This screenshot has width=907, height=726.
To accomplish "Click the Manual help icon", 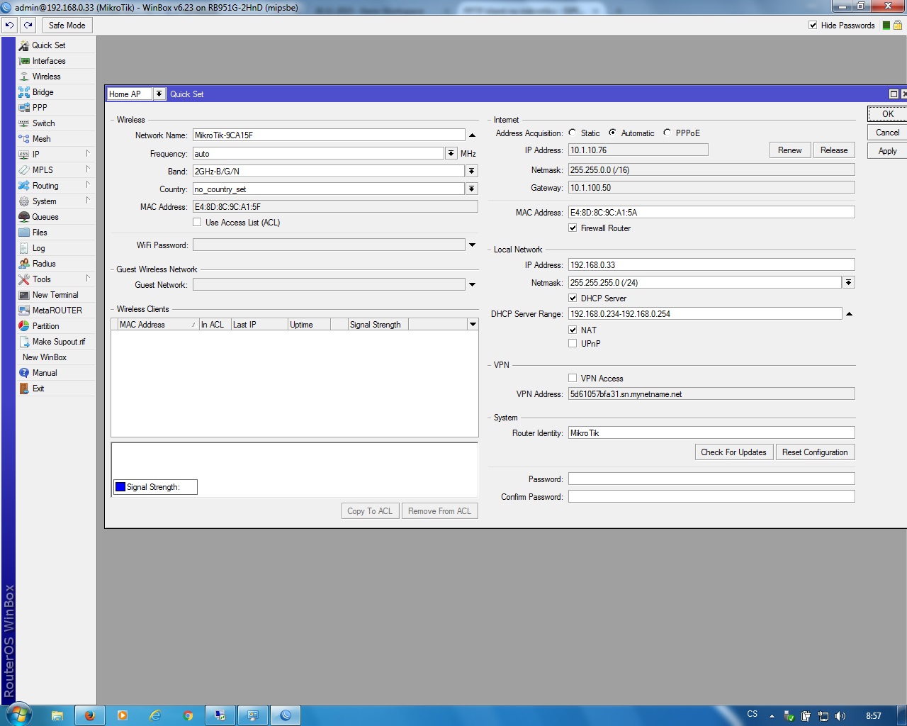I will click(24, 373).
